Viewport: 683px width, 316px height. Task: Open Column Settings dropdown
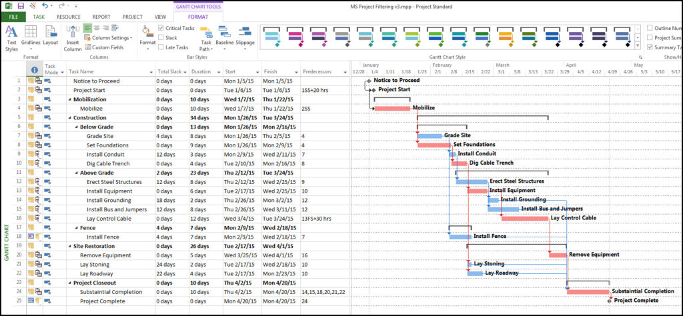click(x=109, y=38)
